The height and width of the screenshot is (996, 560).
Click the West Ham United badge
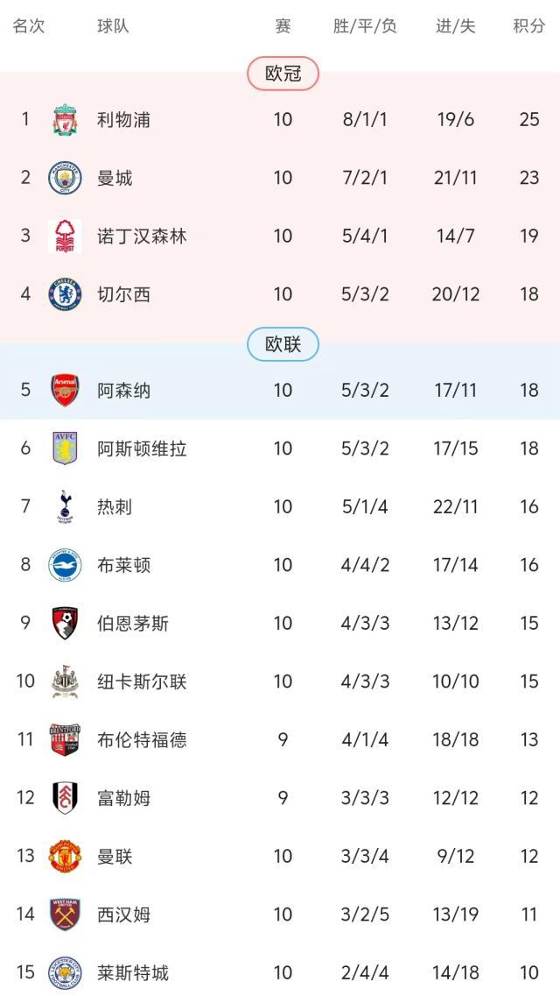click(65, 915)
